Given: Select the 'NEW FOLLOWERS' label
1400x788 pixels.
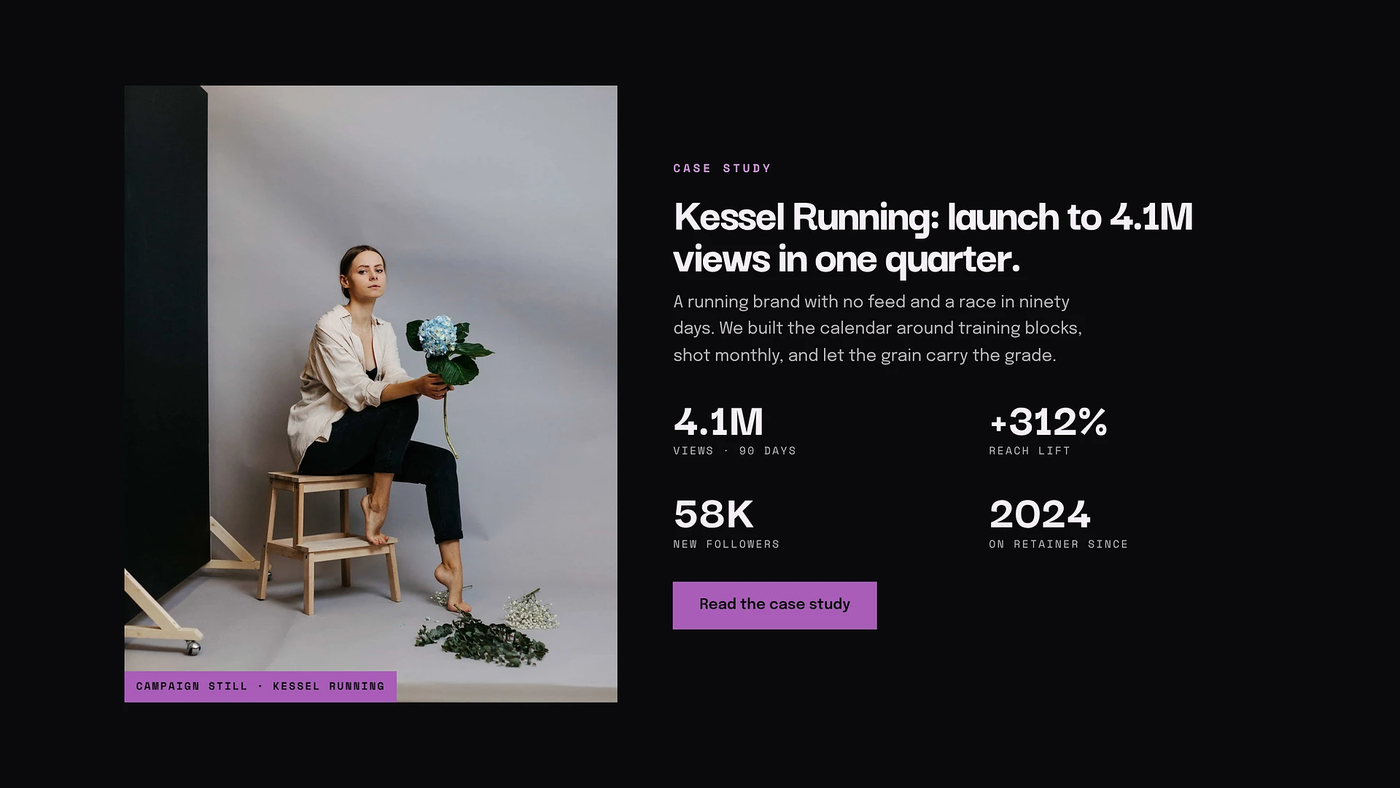Looking at the screenshot, I should click(726, 544).
